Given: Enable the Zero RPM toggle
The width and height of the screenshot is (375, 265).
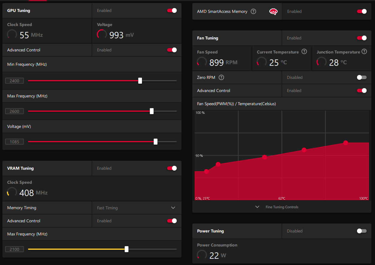Looking at the screenshot, I should pyautogui.click(x=362, y=77).
